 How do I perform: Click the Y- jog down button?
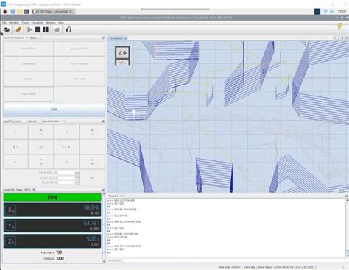pos(41,162)
